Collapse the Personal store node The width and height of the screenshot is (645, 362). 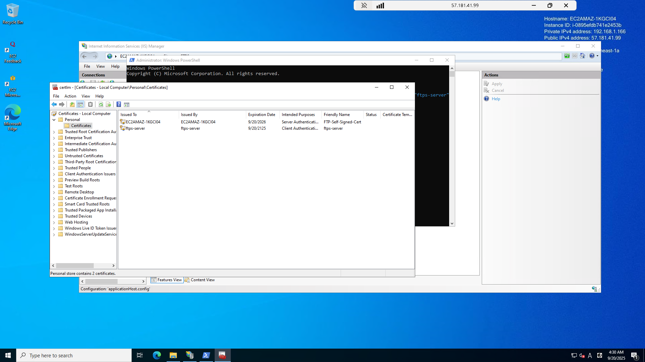point(54,120)
